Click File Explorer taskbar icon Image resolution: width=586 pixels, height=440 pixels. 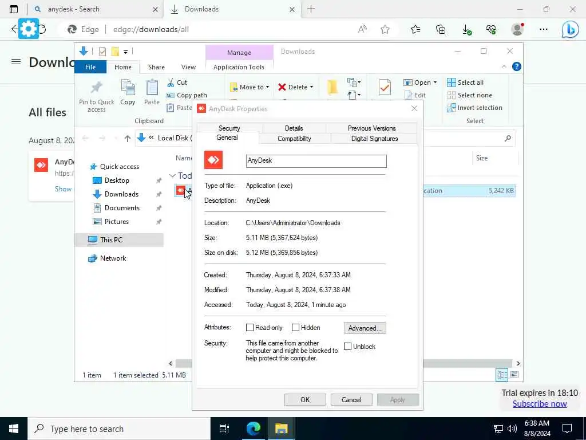click(x=282, y=429)
